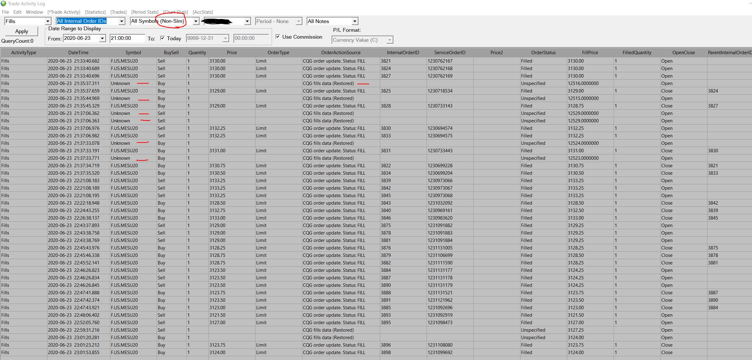Switch to the [Period Stats] tab
752x360 pixels.
click(145, 12)
